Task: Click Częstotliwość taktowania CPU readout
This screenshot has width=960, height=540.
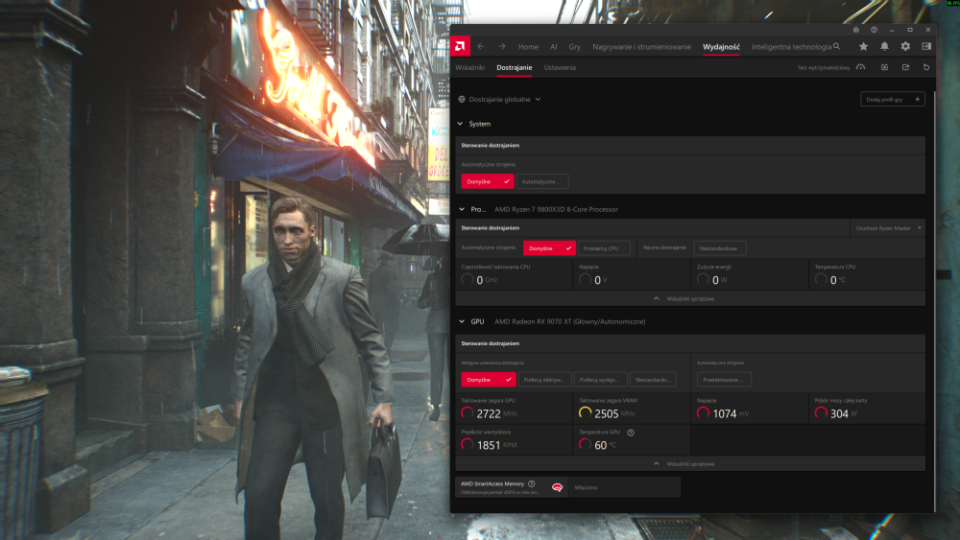Action: (514, 274)
